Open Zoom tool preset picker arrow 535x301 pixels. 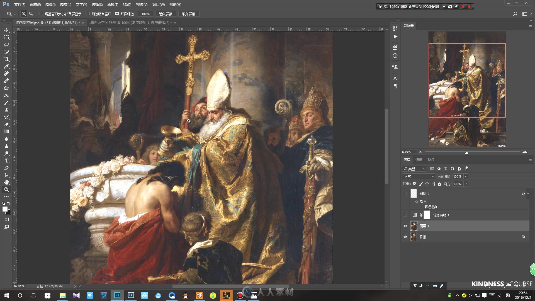coord(15,14)
